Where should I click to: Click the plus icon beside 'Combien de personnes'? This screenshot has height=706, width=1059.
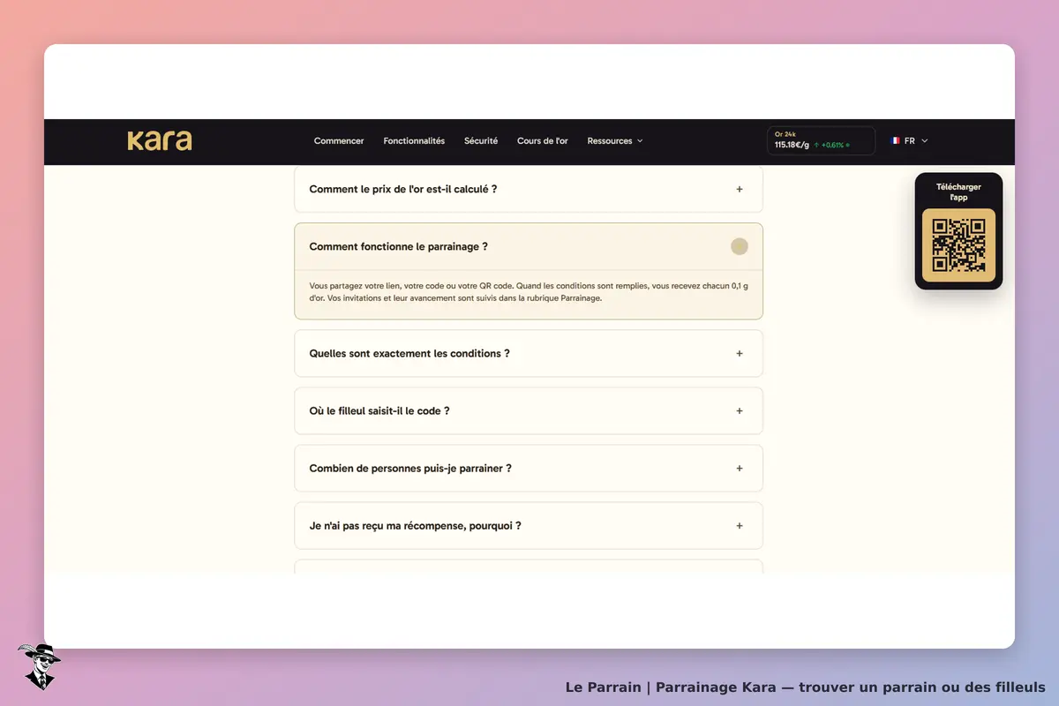(740, 468)
